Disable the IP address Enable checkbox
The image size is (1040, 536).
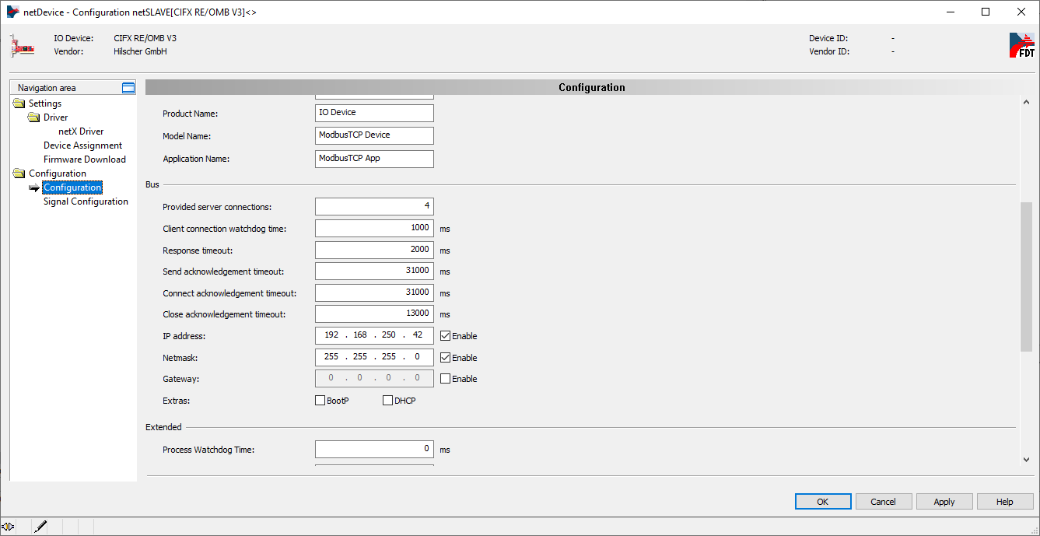pos(445,336)
